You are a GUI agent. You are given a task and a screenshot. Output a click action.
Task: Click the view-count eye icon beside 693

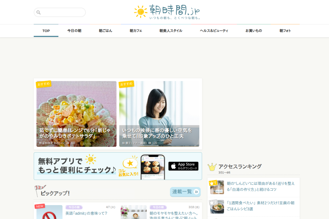pos(68,143)
